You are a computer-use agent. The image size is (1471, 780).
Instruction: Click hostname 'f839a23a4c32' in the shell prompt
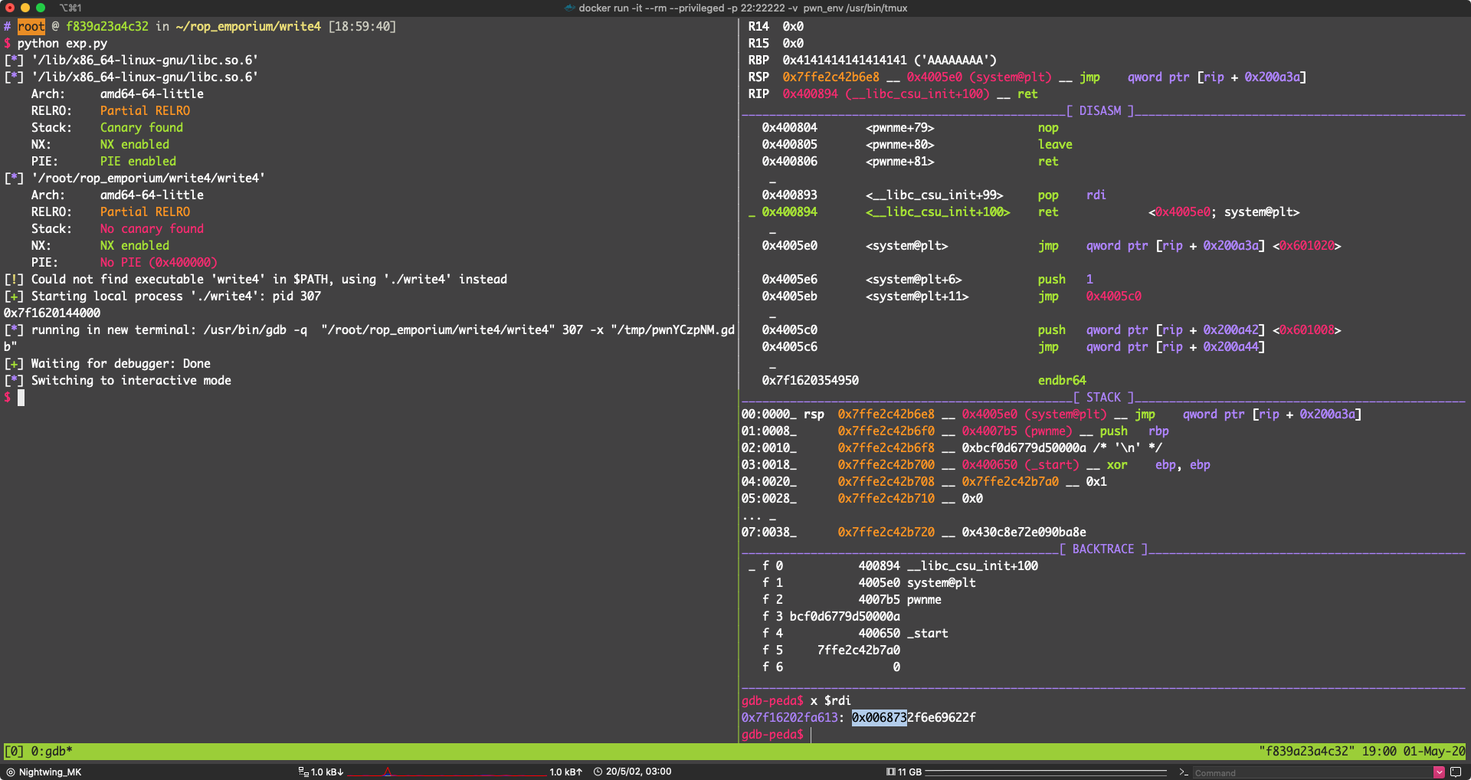107,26
